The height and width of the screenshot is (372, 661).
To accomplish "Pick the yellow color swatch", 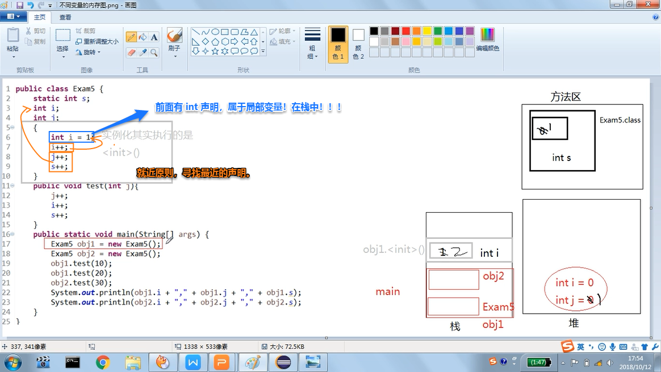I will [427, 31].
